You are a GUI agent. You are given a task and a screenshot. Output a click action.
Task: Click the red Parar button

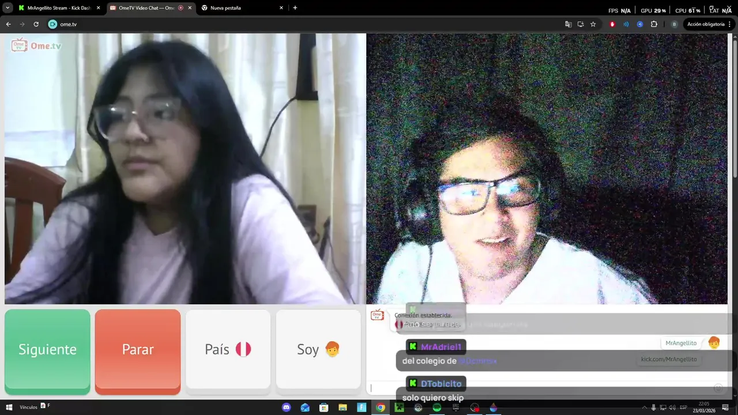pyautogui.click(x=138, y=351)
